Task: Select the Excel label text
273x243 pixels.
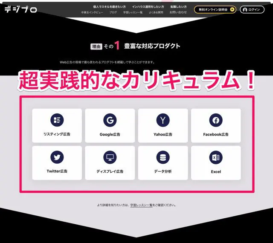Action: [216, 172]
